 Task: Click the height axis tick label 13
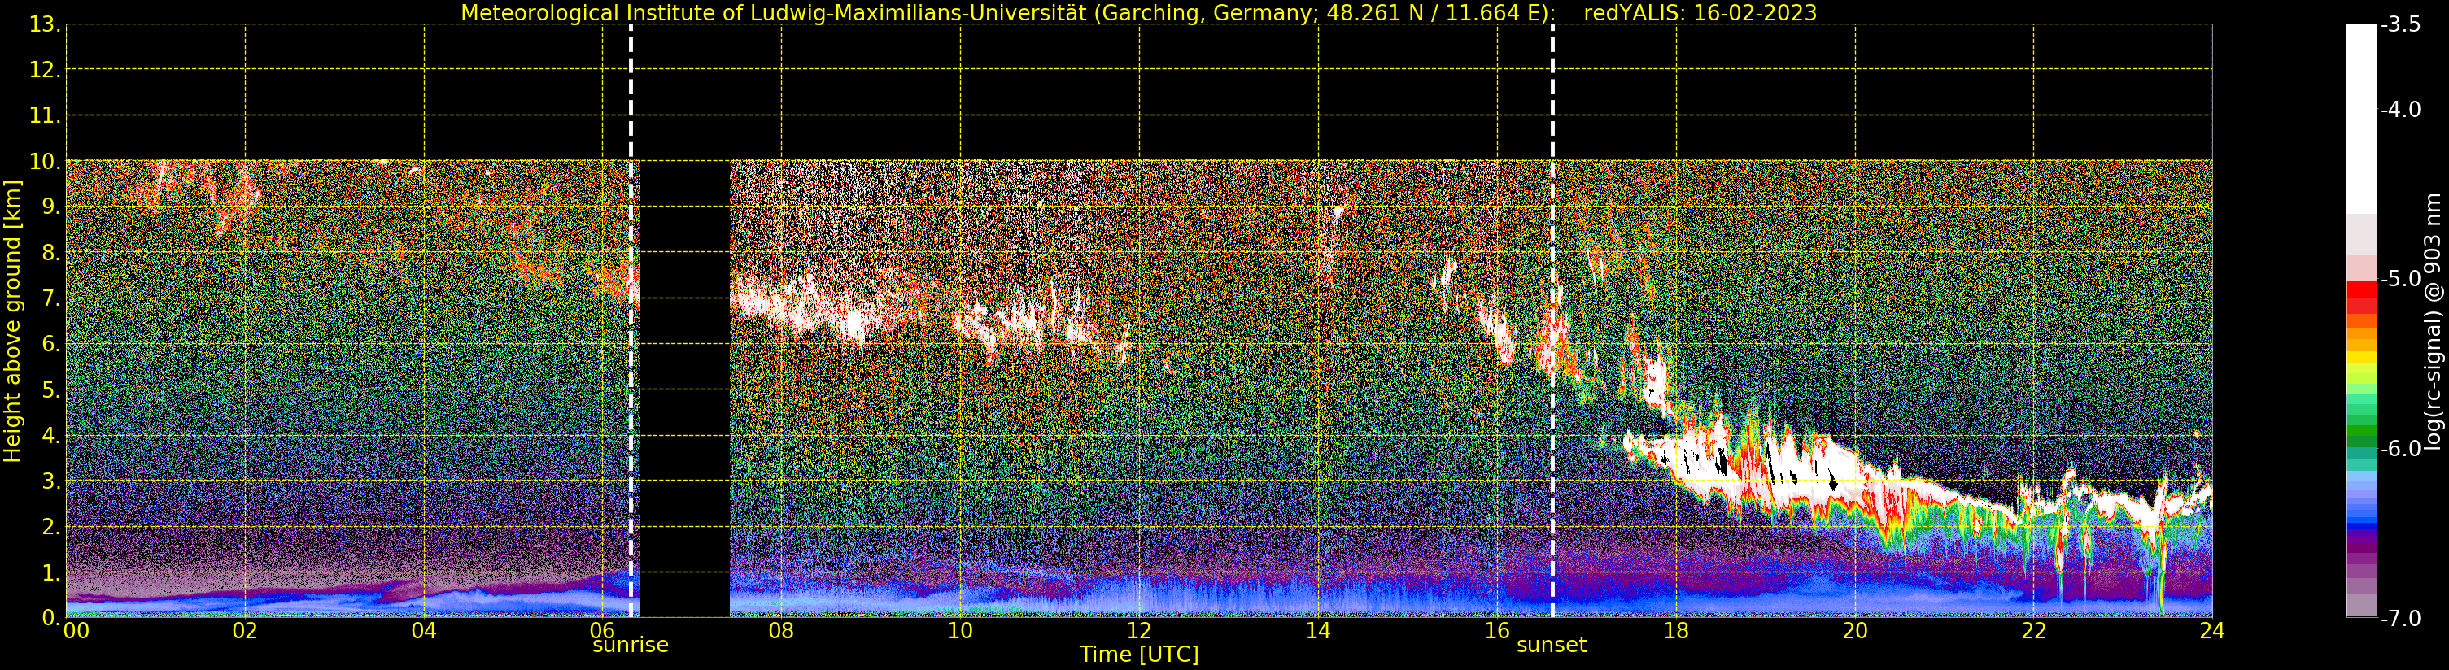click(x=45, y=24)
